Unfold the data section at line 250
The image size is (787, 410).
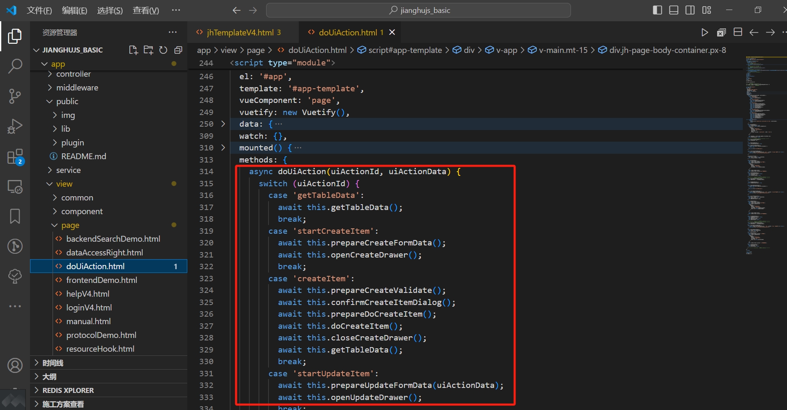coord(223,124)
